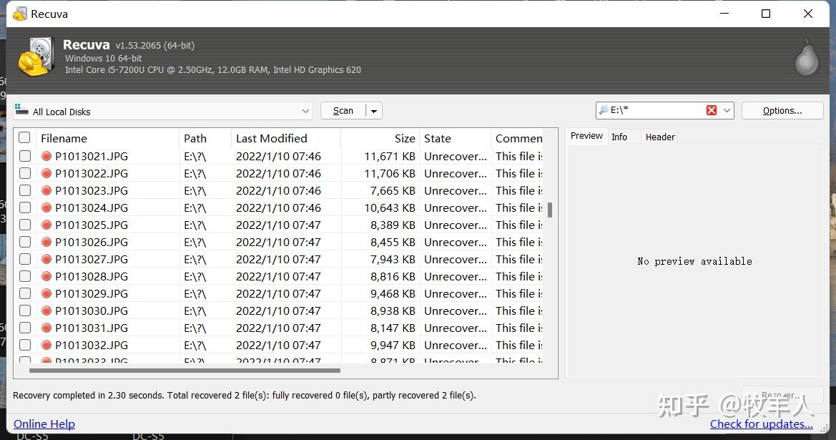The image size is (836, 440).
Task: Click Check for updates... link
Action: (762, 424)
